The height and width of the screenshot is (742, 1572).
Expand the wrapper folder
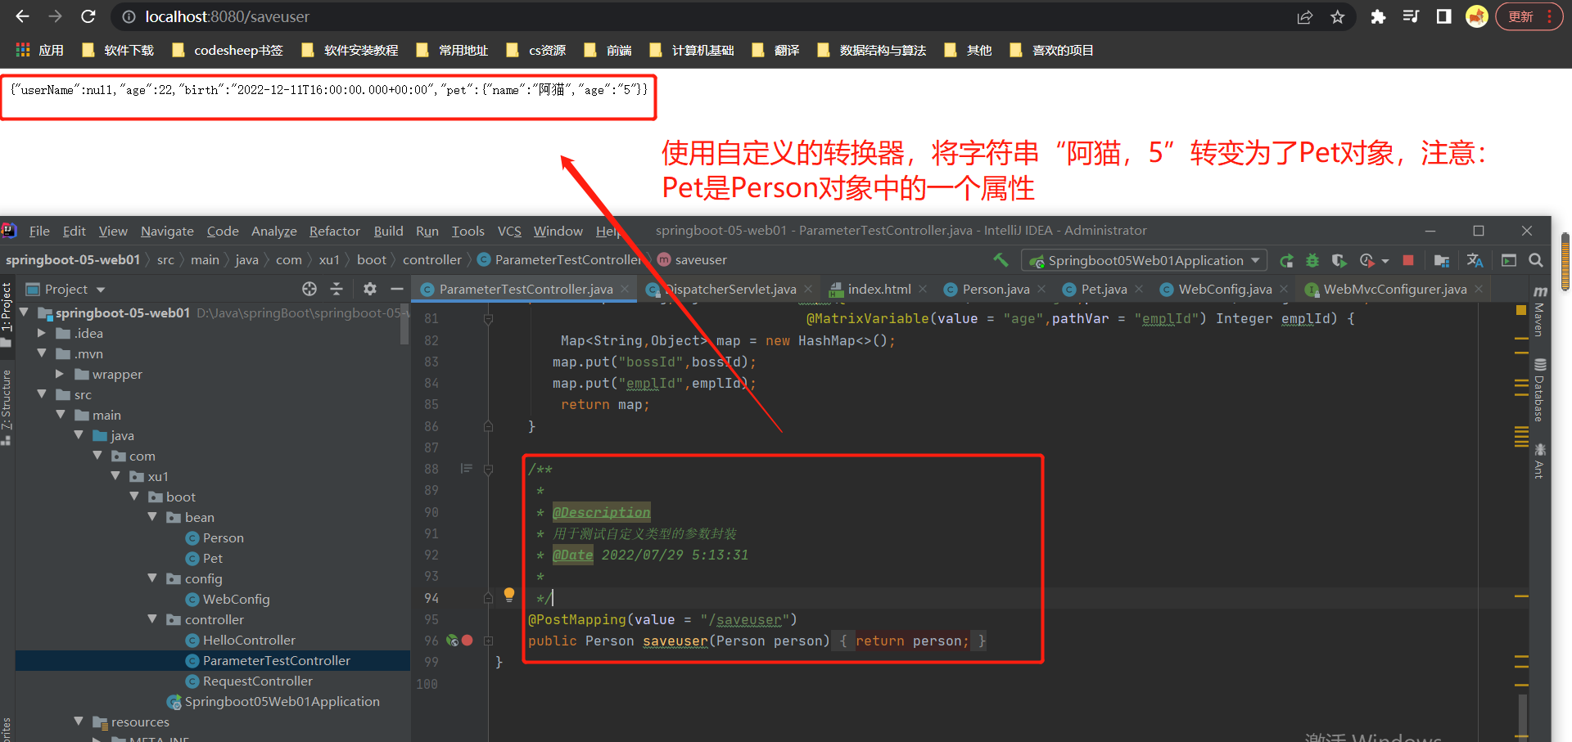click(x=60, y=374)
